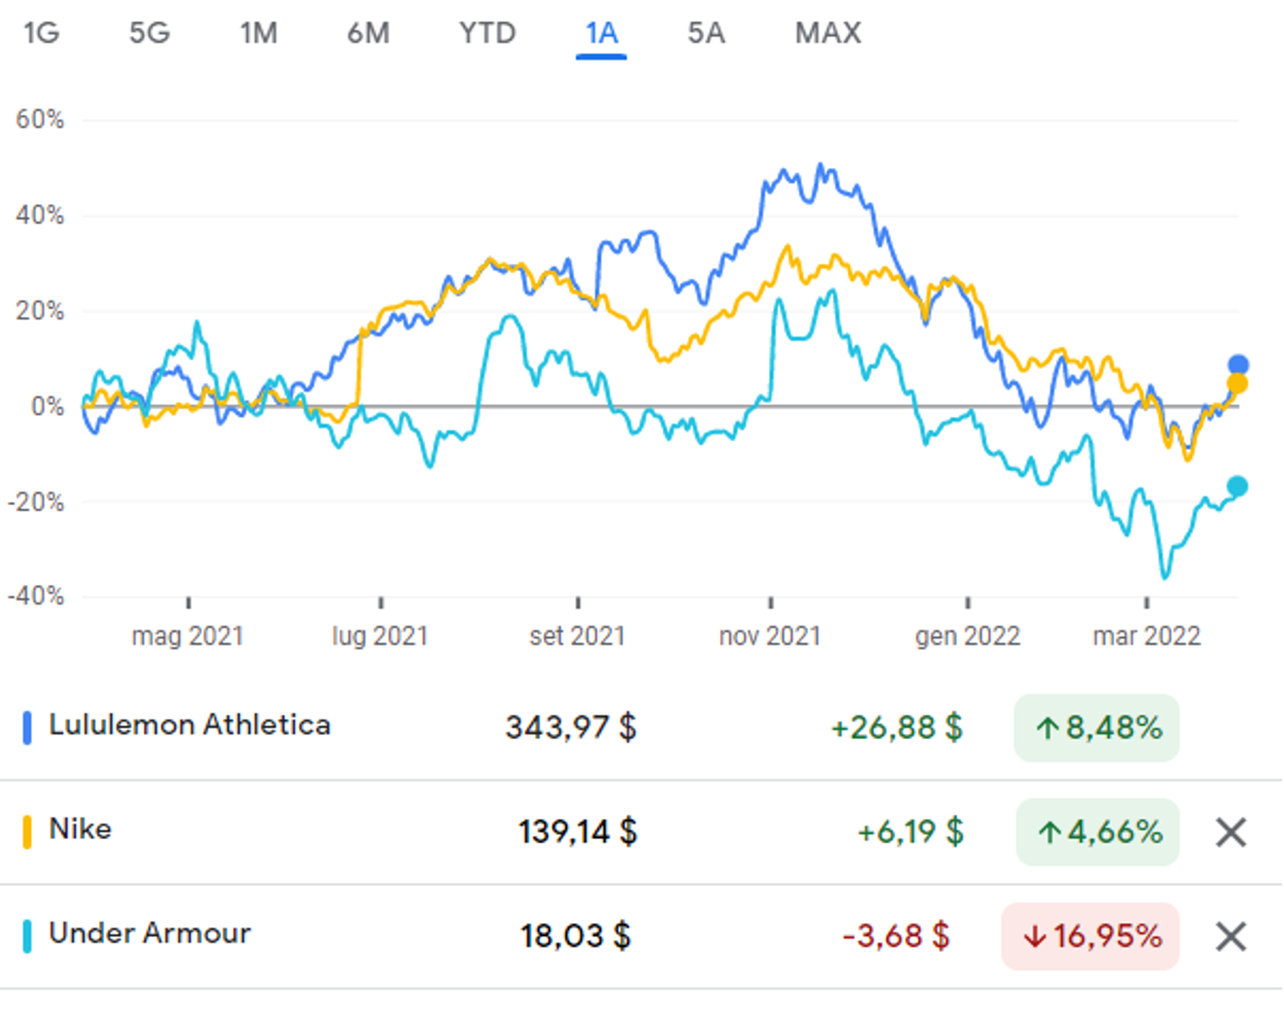Open the Lululemon Athletica stock row
This screenshot has width=1284, height=1019.
640,728
